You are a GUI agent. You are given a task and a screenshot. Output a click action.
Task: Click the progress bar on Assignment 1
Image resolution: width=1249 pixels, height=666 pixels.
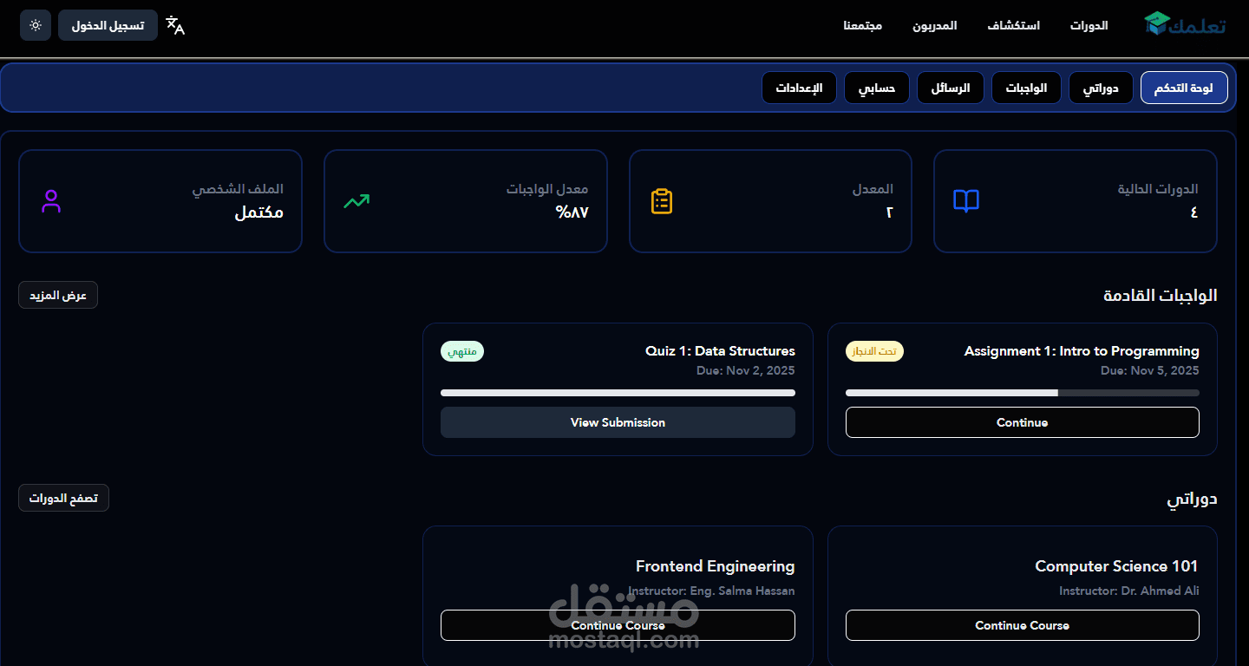[x=1022, y=392]
